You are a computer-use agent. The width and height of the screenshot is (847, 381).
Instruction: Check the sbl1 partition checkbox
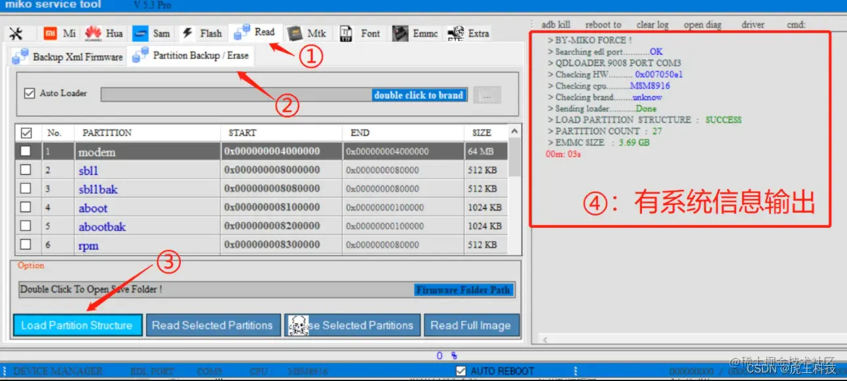(26, 170)
